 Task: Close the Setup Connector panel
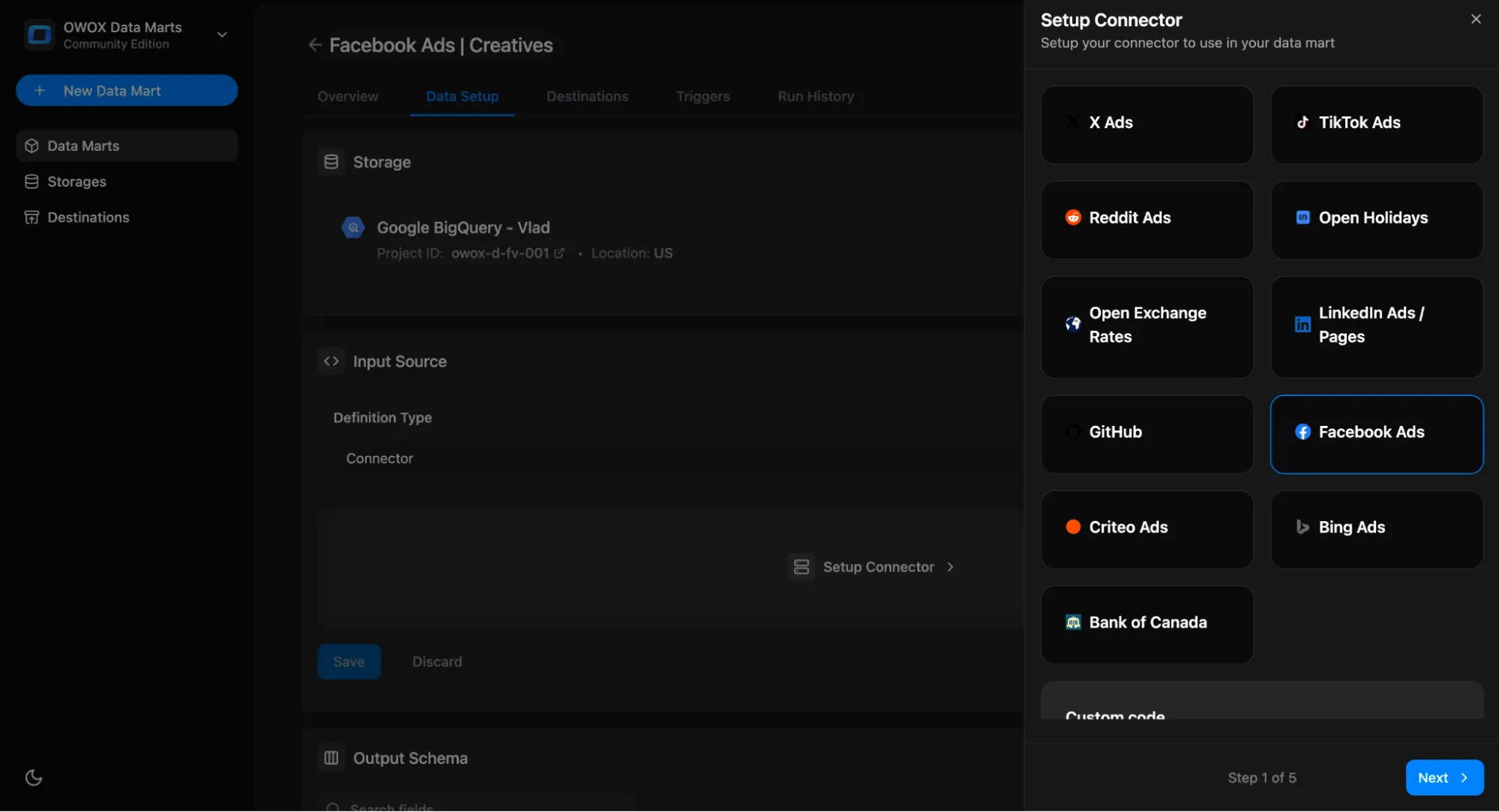pyautogui.click(x=1476, y=19)
